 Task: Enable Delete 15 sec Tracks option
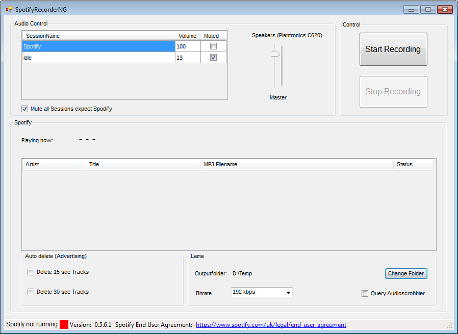[x=31, y=272]
